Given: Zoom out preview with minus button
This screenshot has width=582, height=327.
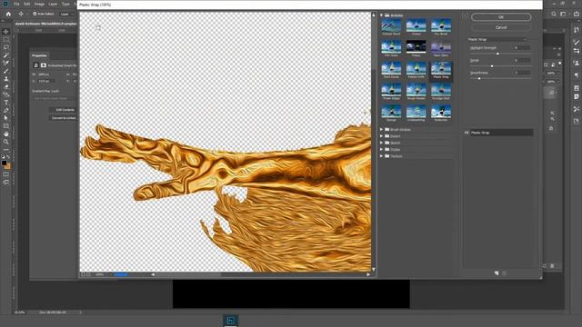Looking at the screenshot, I should [x=83, y=274].
